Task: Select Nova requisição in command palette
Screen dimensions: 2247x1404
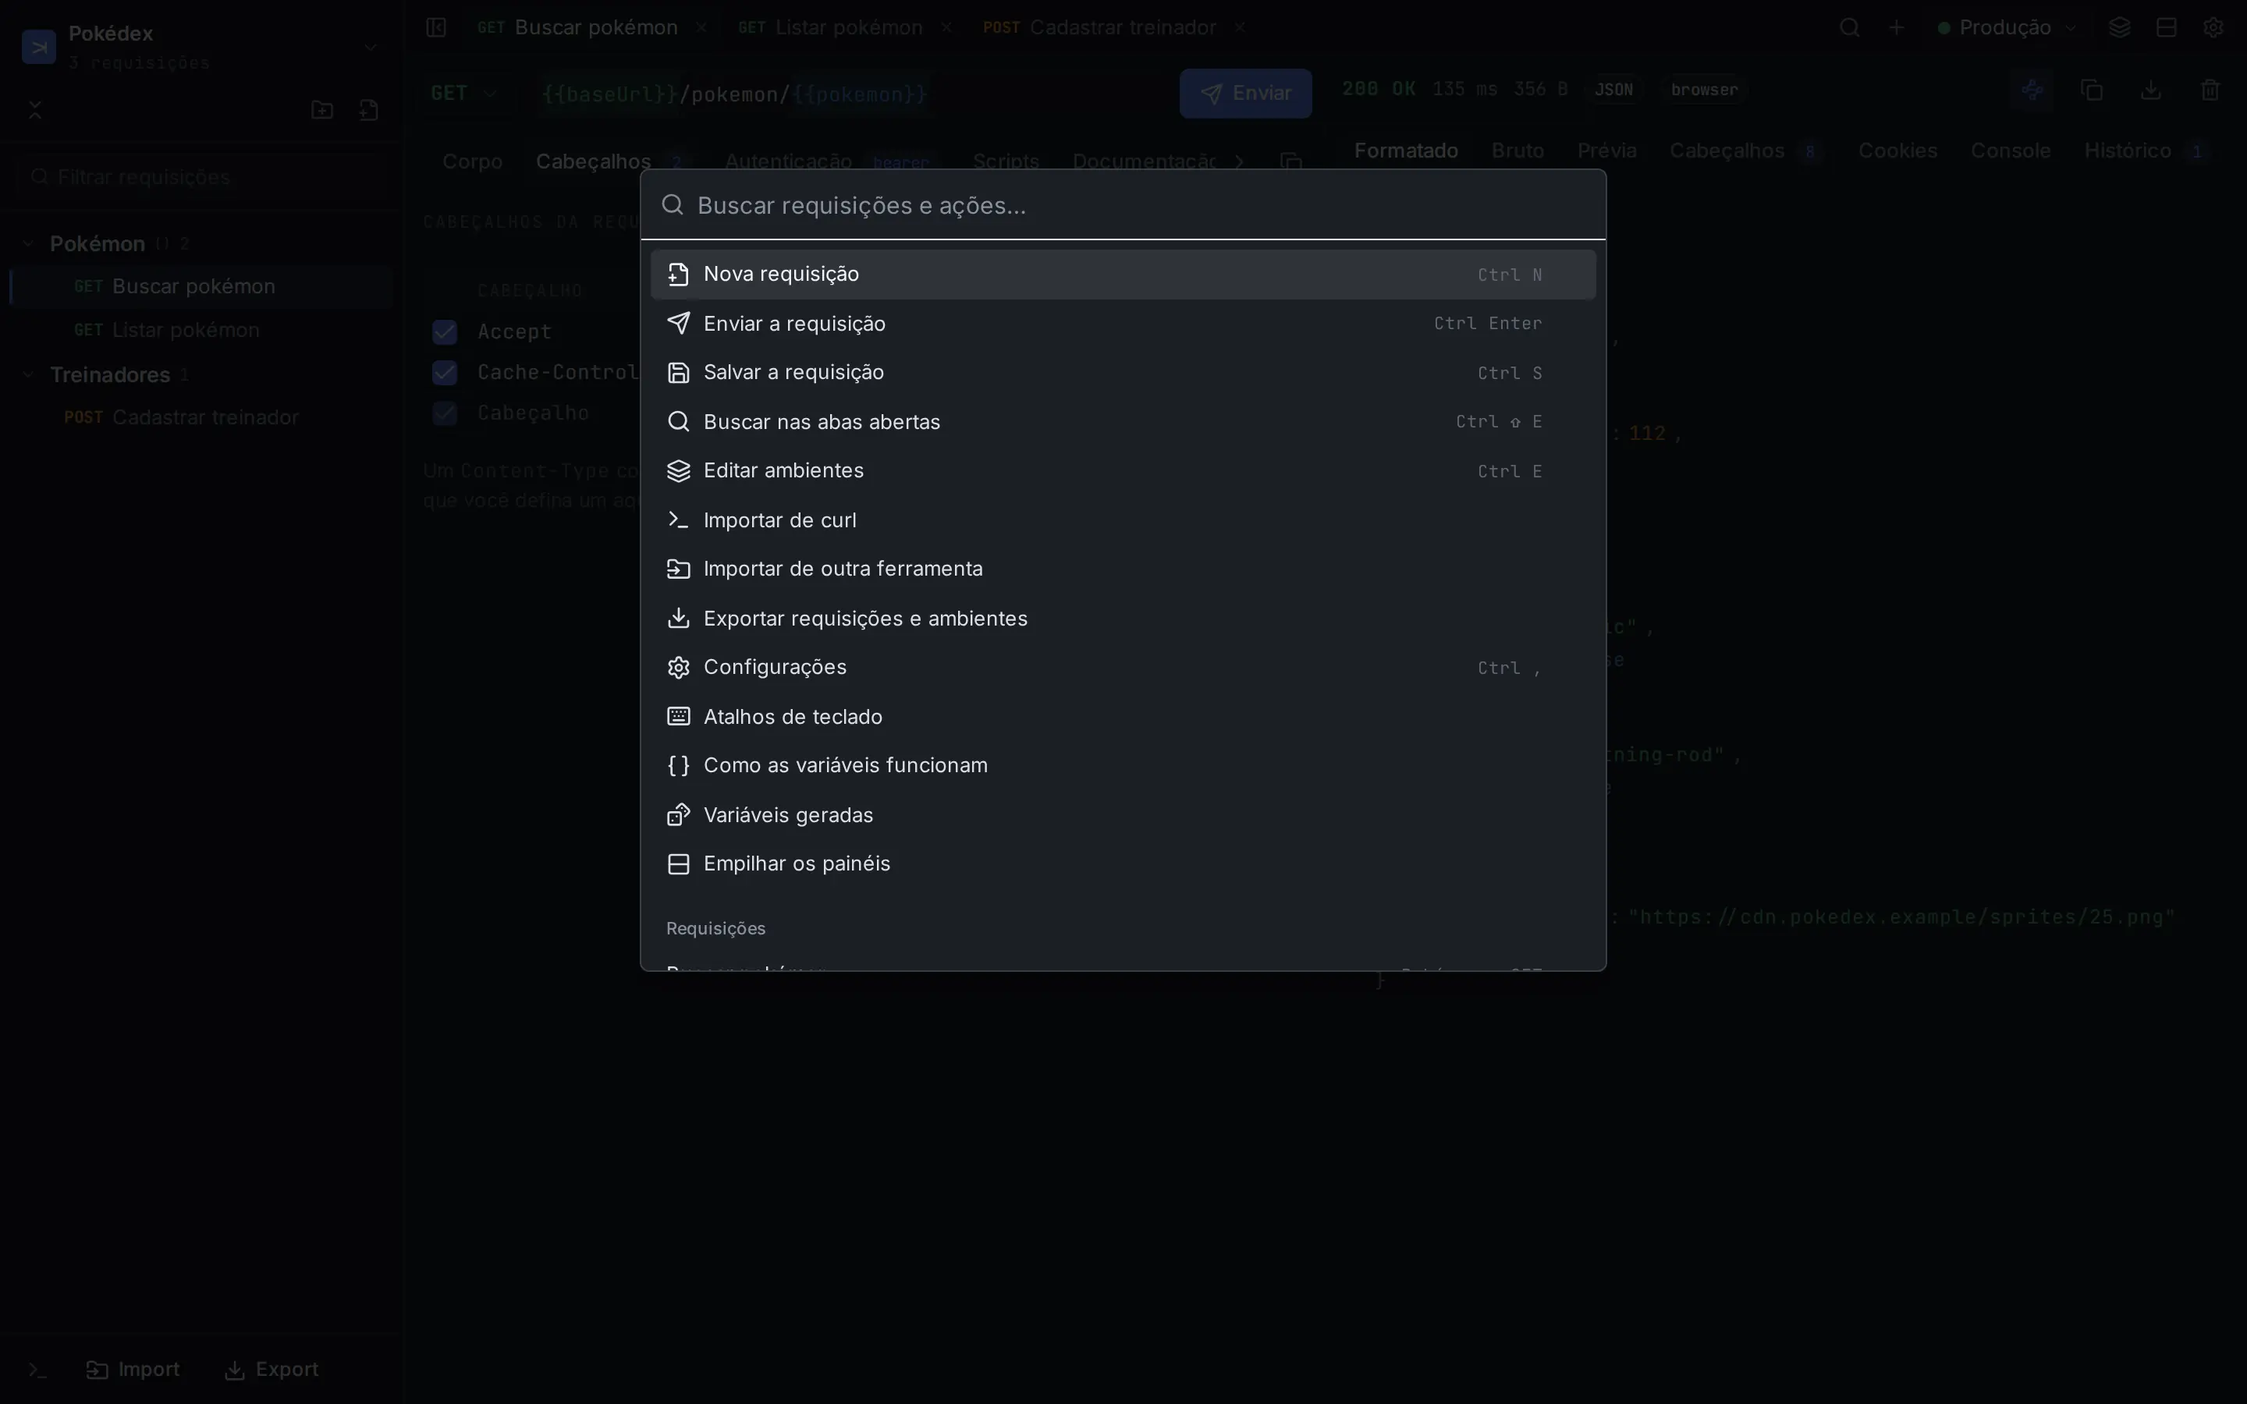Action: (x=1123, y=274)
